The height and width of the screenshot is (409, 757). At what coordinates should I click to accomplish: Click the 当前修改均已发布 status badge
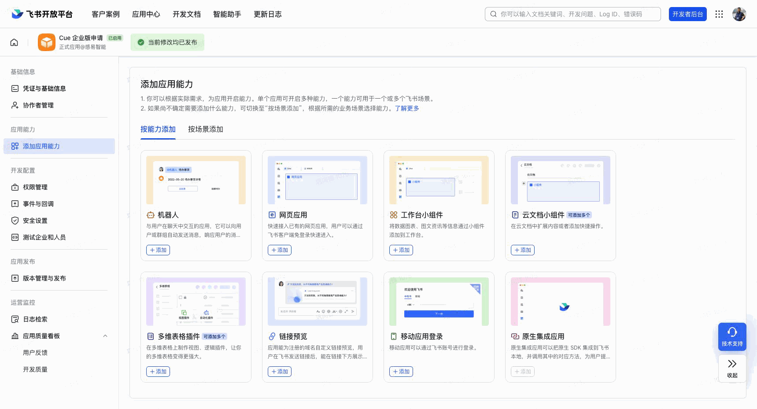tap(167, 42)
